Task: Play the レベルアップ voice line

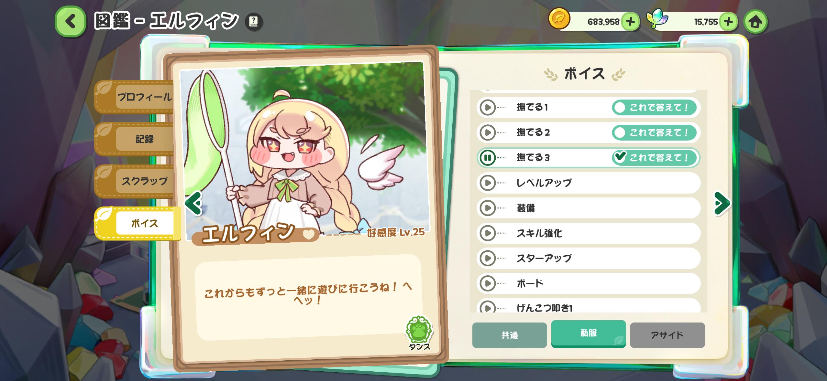Action: 488,183
